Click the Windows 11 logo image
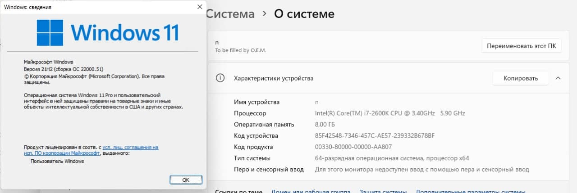 coord(107,32)
